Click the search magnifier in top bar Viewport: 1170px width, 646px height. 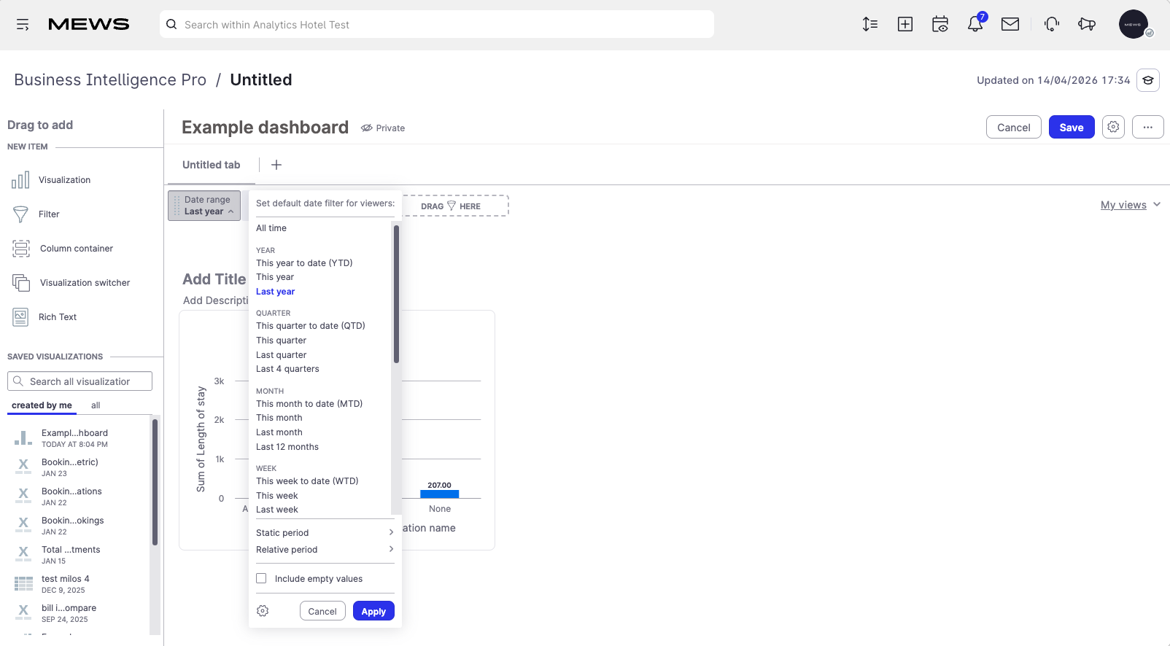click(171, 24)
